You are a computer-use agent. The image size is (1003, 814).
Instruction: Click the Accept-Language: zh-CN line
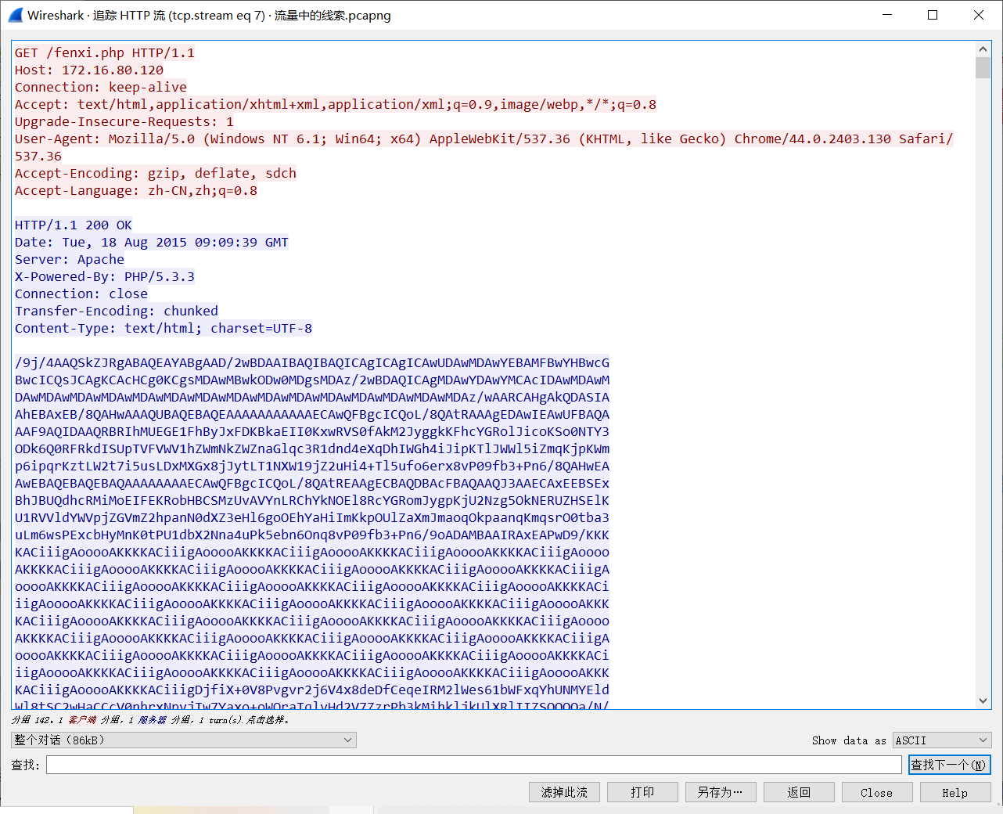[136, 190]
